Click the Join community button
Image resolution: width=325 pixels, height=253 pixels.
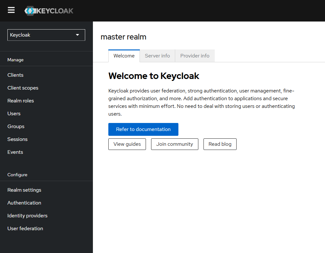point(175,144)
